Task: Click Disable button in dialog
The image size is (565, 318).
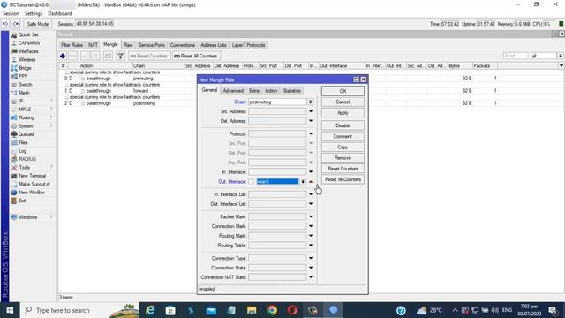Action: pyautogui.click(x=343, y=125)
